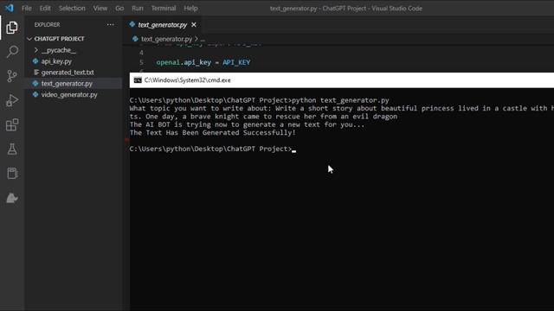This screenshot has height=311, width=554.
Task: Click line number 5 in editor gutter
Action: click(x=141, y=62)
